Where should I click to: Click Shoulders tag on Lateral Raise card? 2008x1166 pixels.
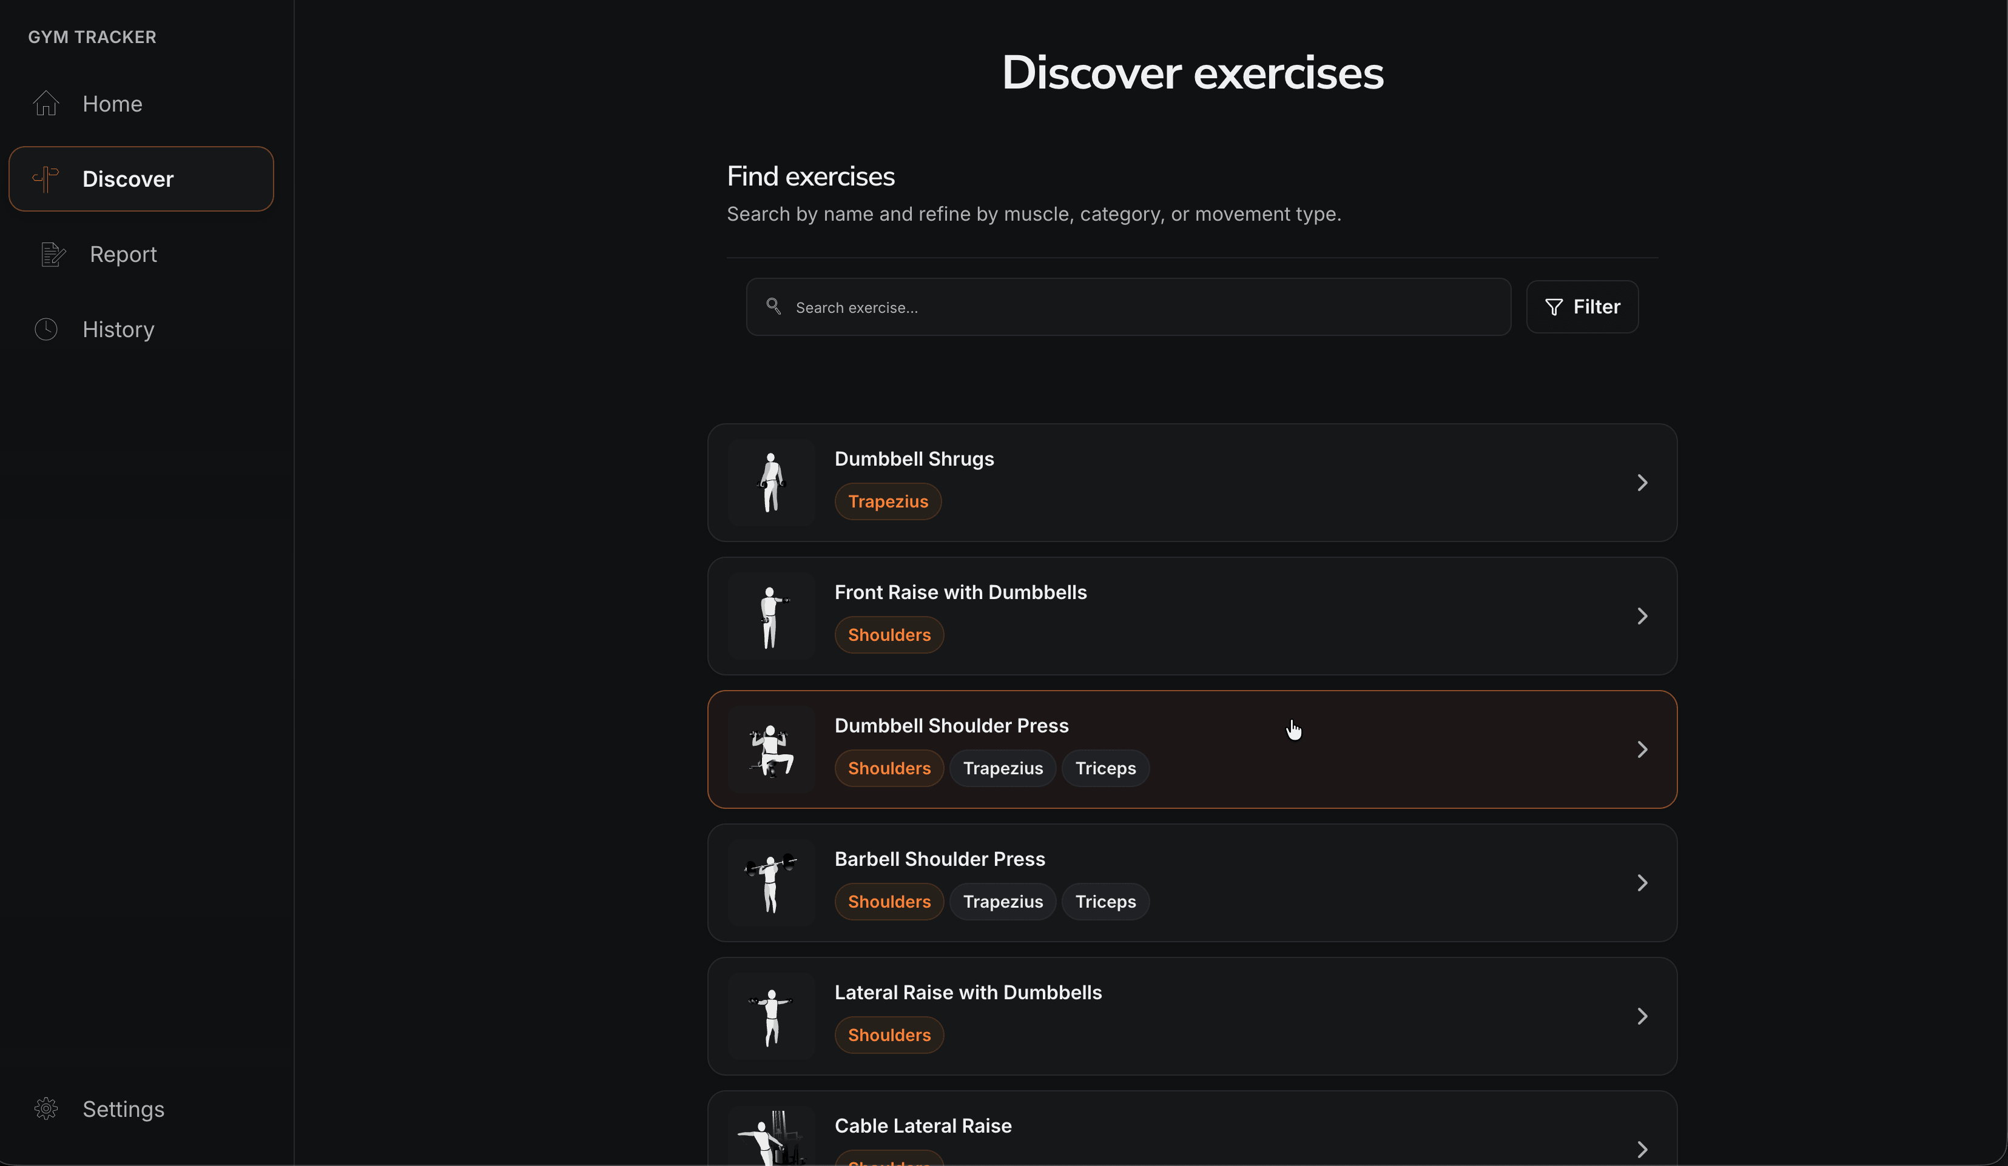click(x=889, y=1036)
